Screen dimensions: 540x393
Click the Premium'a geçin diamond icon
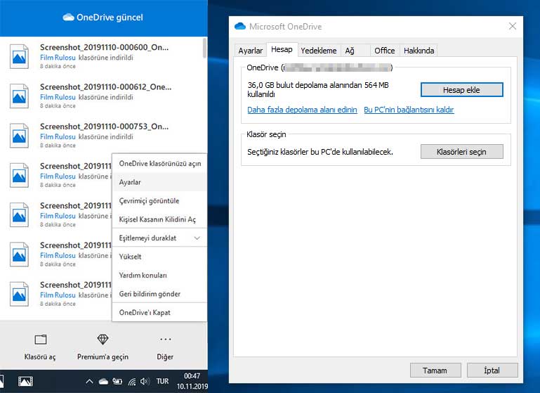click(103, 340)
